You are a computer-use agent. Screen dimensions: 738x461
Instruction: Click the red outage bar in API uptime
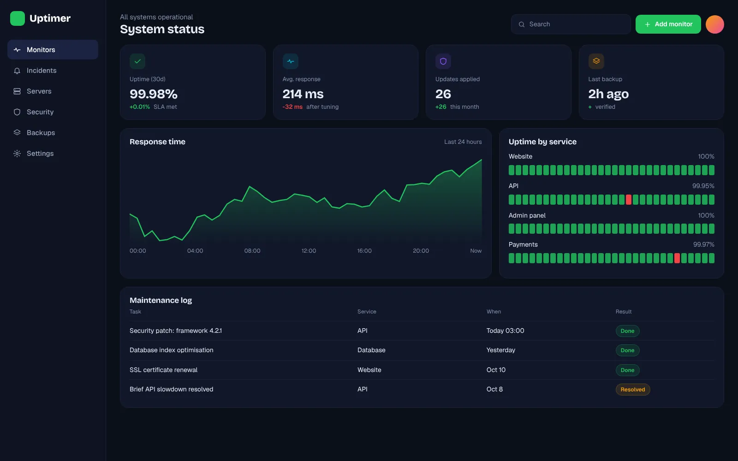click(x=629, y=200)
